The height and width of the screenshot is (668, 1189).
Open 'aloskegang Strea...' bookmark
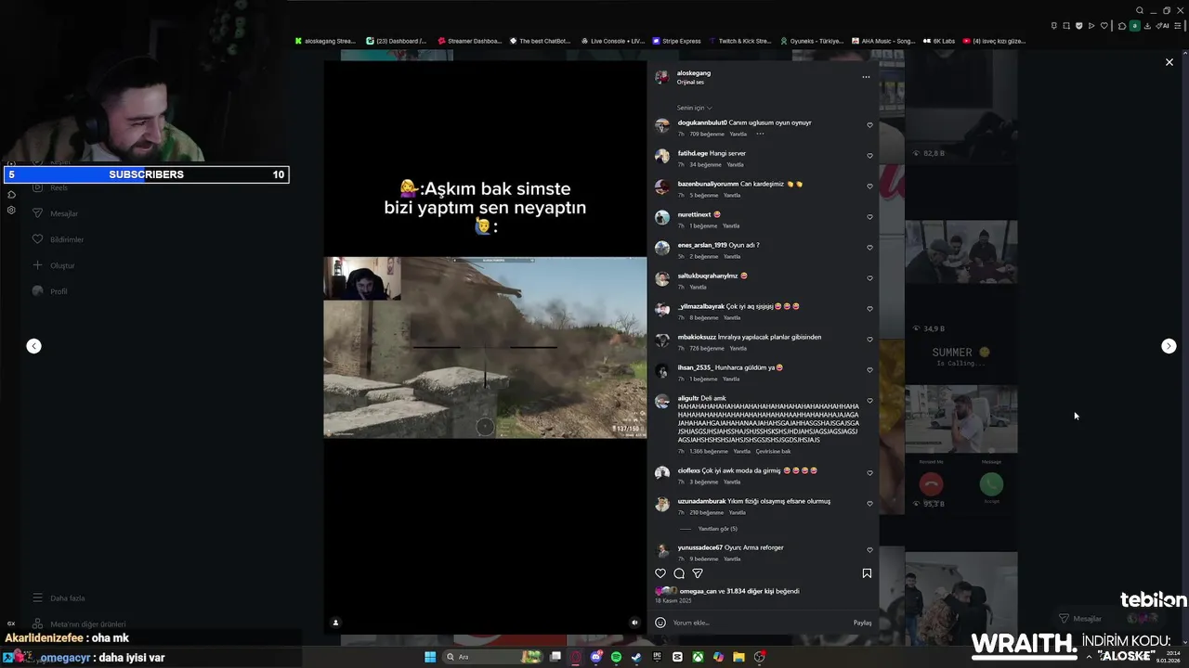[325, 41]
